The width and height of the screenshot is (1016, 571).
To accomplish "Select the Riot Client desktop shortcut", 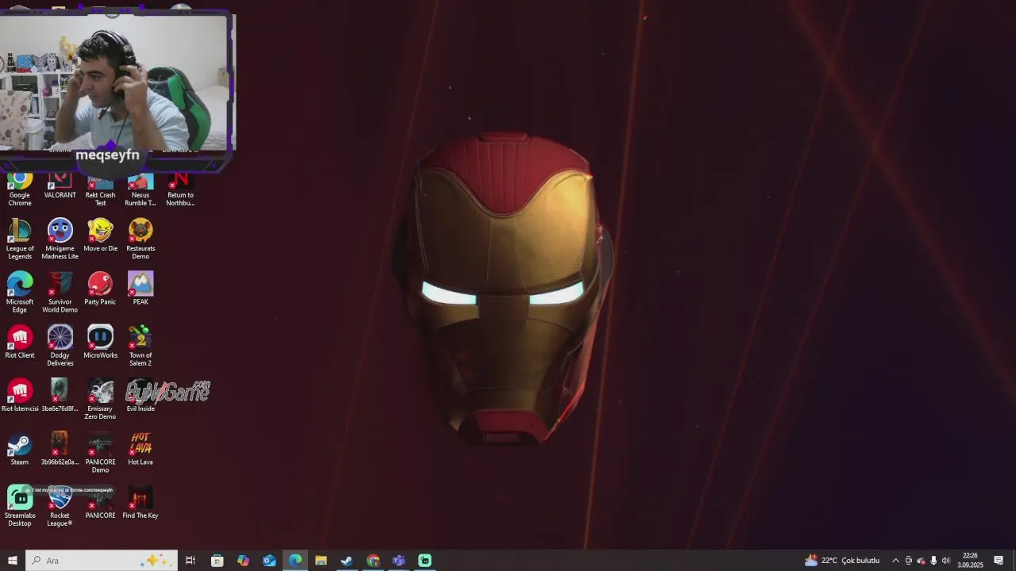I will 20,343.
